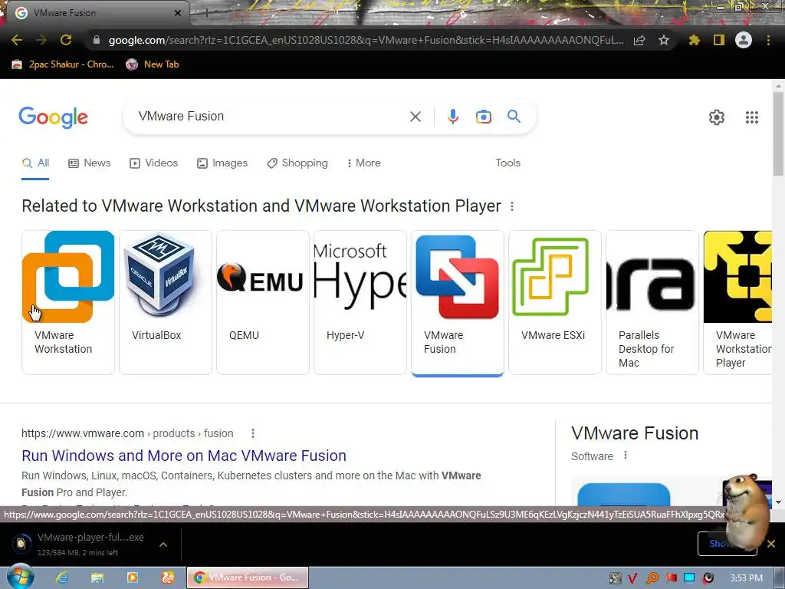The width and height of the screenshot is (785, 589).
Task: Open the red flag tray icon
Action: click(x=671, y=578)
